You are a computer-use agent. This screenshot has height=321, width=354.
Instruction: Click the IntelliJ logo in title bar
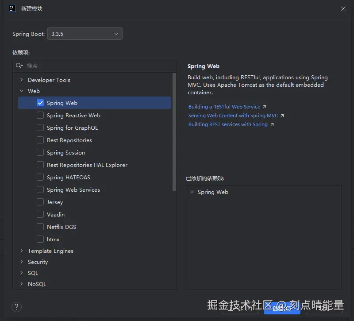[x=12, y=8]
